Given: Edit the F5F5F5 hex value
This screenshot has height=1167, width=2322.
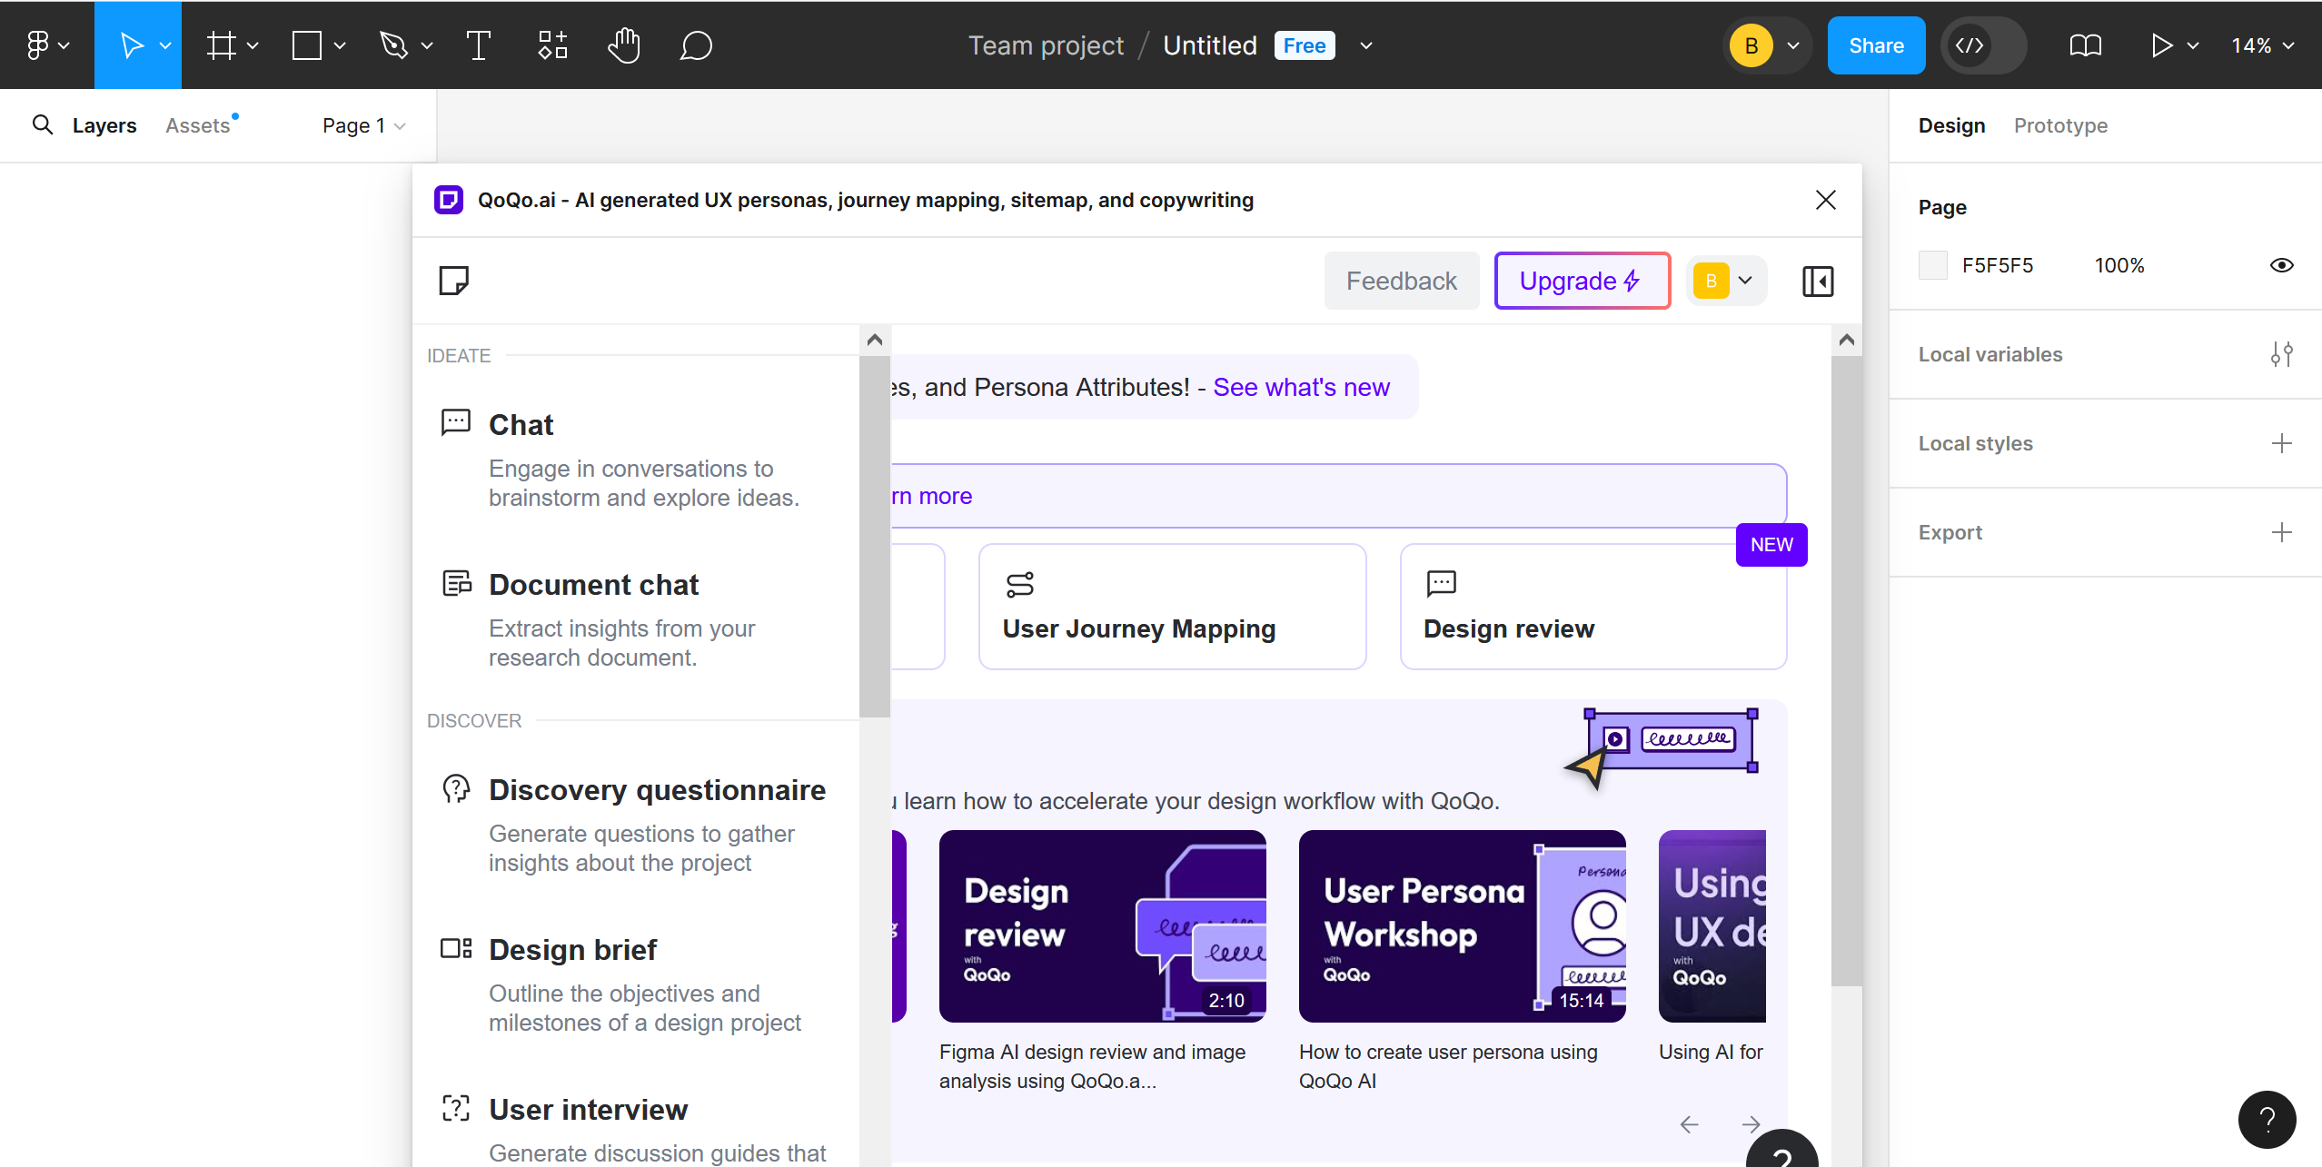Looking at the screenshot, I should coord(1997,265).
